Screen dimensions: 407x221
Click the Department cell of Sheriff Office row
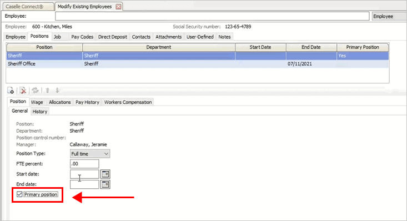[159, 64]
